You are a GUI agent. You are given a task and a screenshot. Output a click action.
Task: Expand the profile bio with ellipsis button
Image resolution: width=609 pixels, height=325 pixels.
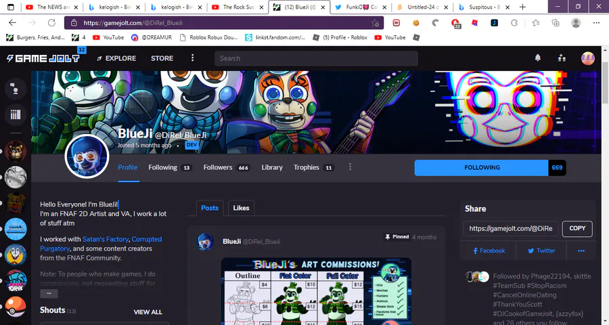click(49, 293)
